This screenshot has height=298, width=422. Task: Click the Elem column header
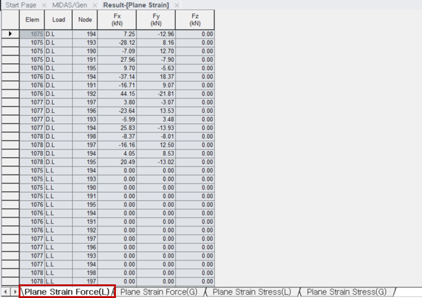pyautogui.click(x=32, y=19)
